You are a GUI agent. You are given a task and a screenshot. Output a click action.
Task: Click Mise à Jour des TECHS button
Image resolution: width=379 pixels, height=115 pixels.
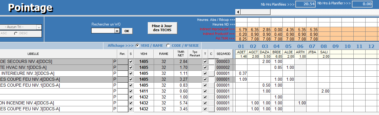(162, 28)
